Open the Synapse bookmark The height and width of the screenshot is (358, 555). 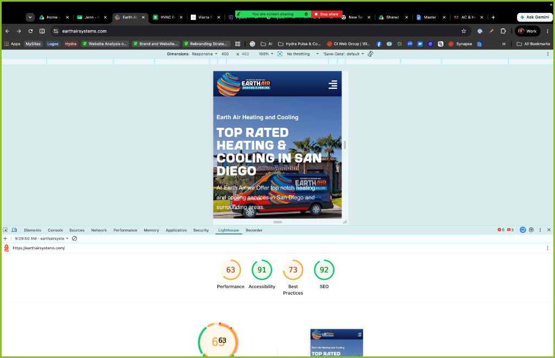pos(460,44)
